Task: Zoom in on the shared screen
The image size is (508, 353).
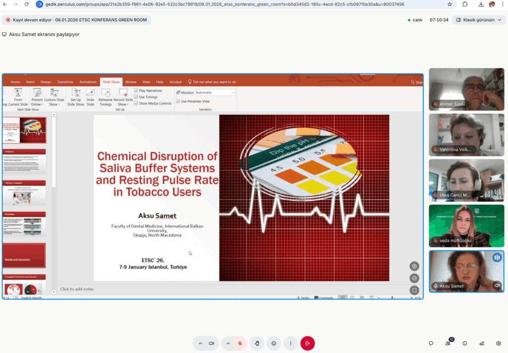Action: click(x=415, y=266)
